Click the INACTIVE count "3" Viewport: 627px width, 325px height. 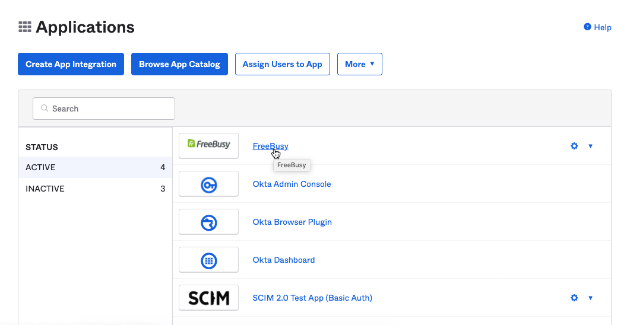163,189
